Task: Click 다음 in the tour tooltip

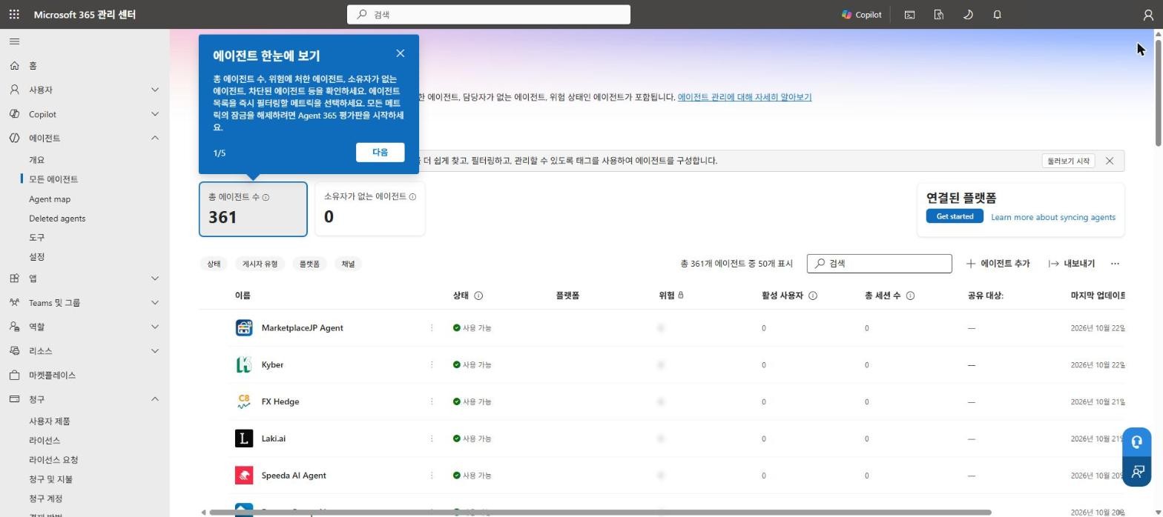Action: click(x=380, y=152)
